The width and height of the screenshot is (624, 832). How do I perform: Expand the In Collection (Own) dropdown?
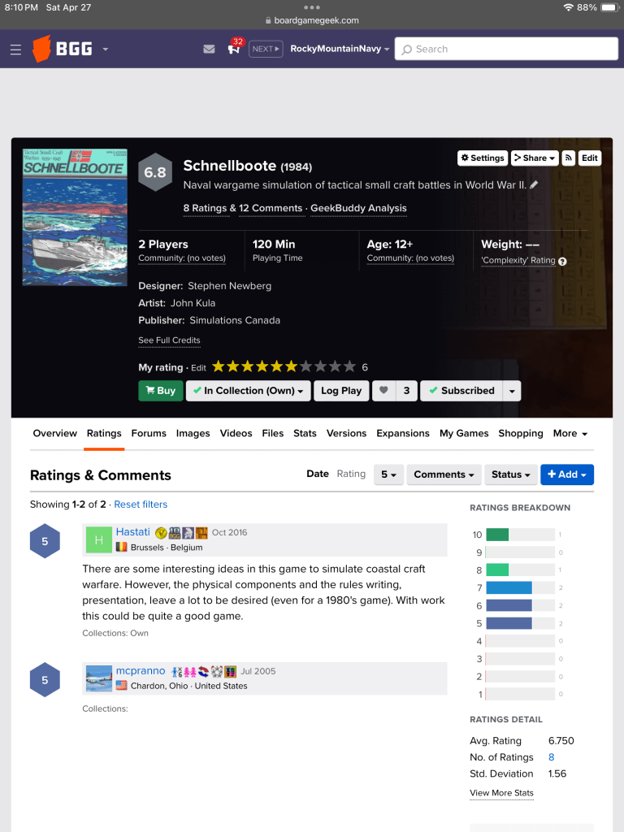point(249,391)
